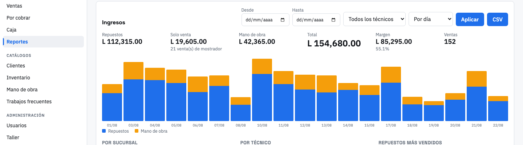
Task: Select the 10/08 chart bar
Action: [262, 90]
